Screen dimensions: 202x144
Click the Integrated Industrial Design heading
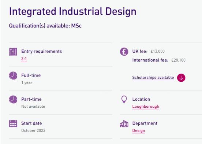coord(73,12)
